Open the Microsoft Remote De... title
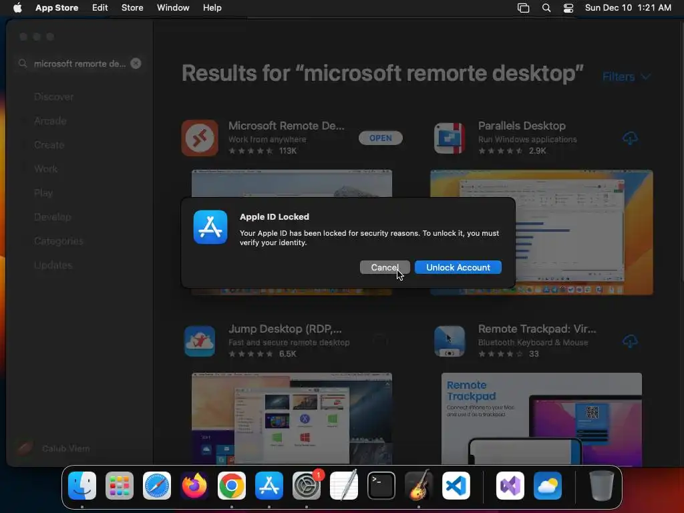684x513 pixels. (286, 126)
